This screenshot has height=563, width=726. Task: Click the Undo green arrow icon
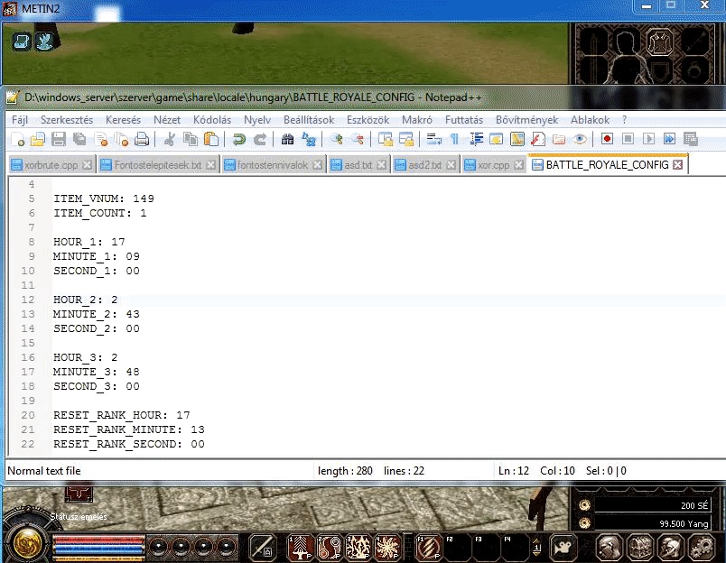[x=239, y=139]
